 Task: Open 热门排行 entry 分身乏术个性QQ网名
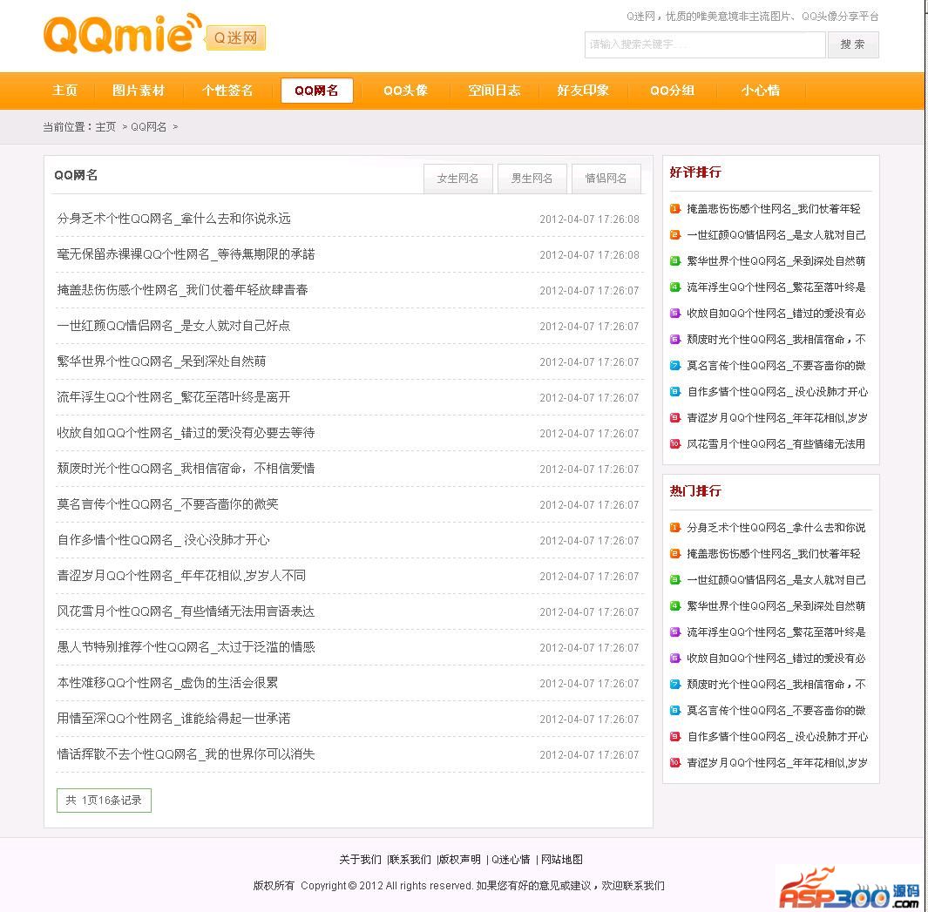(x=776, y=527)
